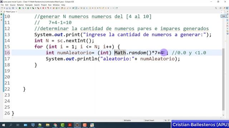Viewport: 229px width, 128px height.
Task: Click line number 16 in gutter
Action: click(7, 53)
